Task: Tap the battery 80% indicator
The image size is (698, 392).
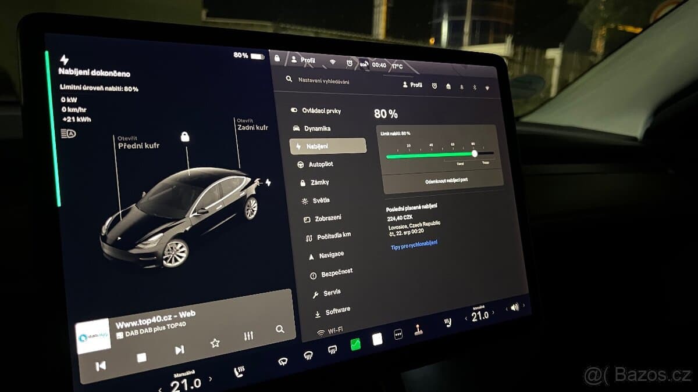Action: pyautogui.click(x=249, y=56)
